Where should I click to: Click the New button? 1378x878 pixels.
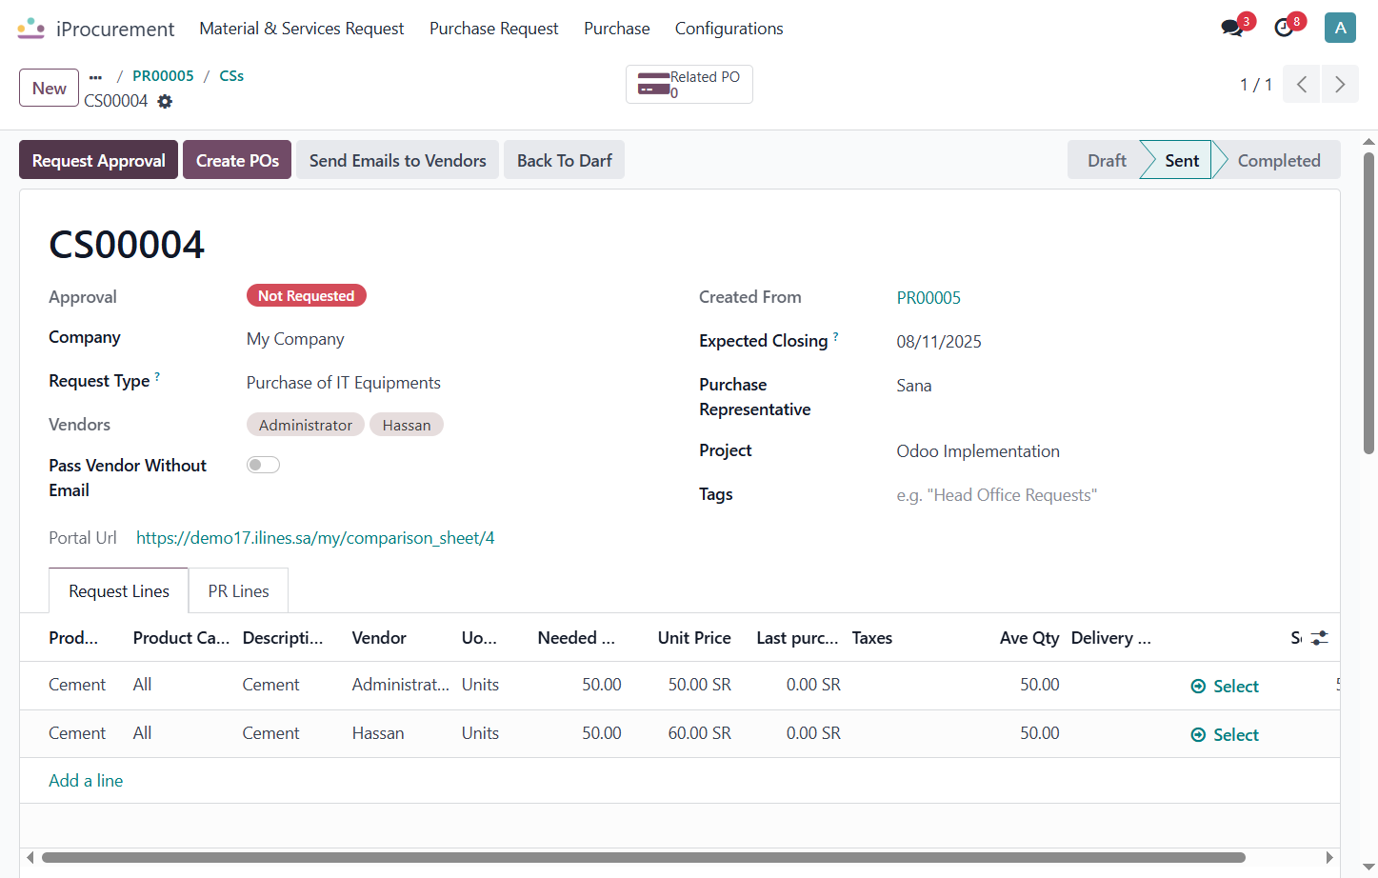pos(49,88)
